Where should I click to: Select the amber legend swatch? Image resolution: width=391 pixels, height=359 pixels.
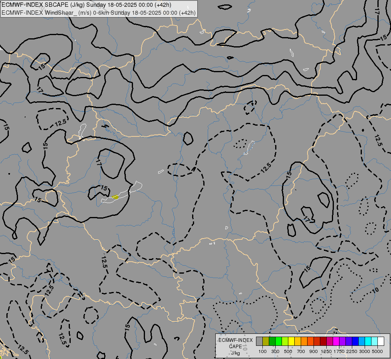tap(298, 341)
